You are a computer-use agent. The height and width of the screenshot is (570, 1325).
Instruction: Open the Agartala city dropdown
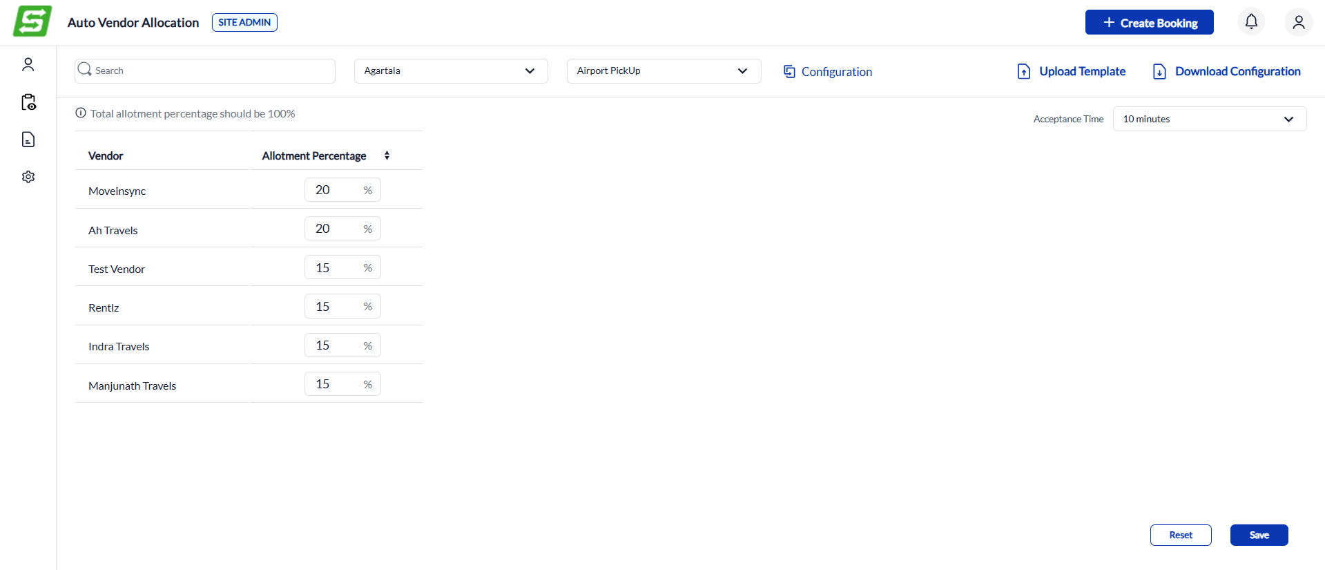coord(451,71)
